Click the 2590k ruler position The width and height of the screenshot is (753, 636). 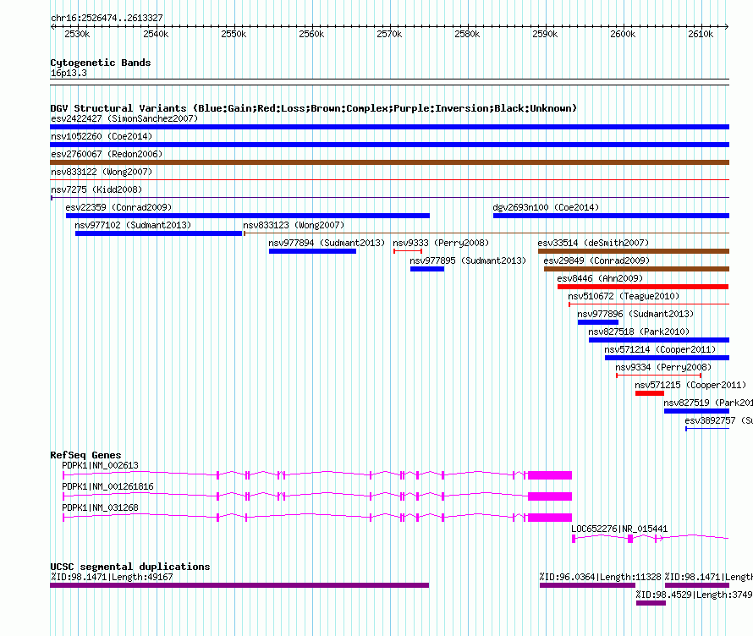545,34
